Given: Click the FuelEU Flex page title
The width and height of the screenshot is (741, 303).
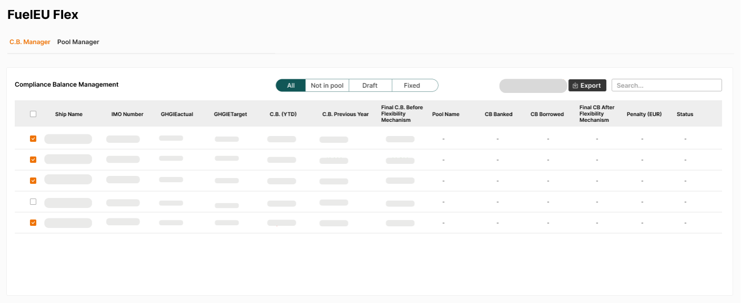Looking at the screenshot, I should (x=43, y=14).
